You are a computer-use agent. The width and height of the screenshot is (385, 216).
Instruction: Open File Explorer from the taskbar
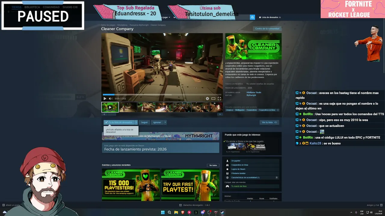[176, 212]
